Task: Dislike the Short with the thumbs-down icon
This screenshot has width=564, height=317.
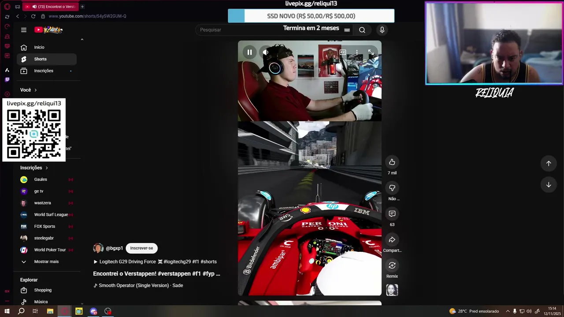Action: [392, 188]
